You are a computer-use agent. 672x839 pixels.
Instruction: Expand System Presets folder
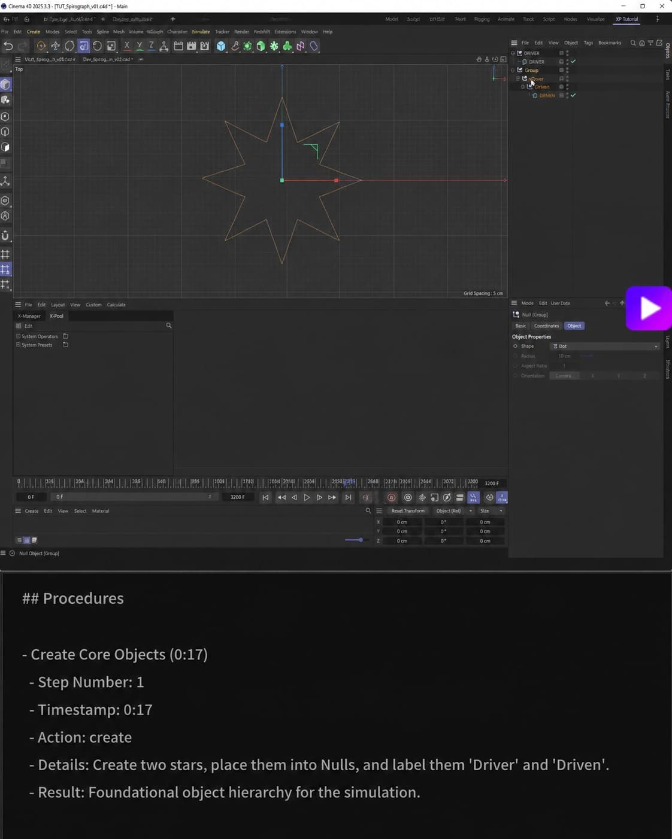[x=18, y=345]
